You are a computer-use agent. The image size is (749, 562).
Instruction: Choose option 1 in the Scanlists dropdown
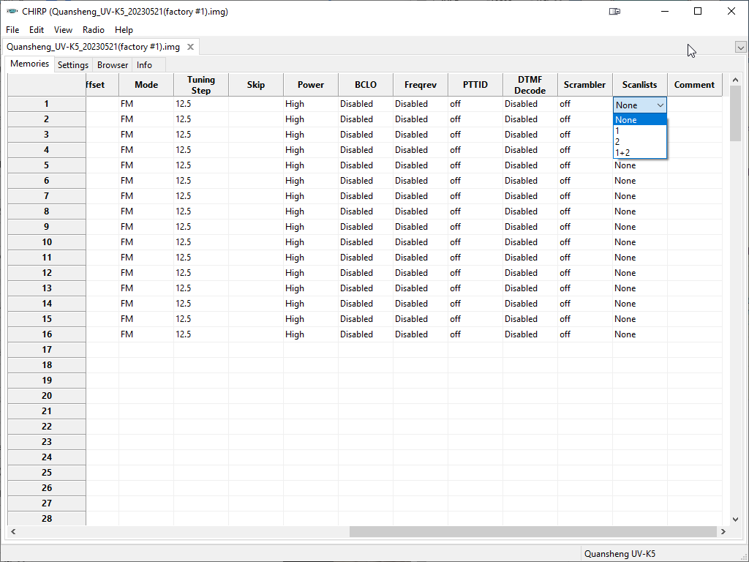click(639, 131)
